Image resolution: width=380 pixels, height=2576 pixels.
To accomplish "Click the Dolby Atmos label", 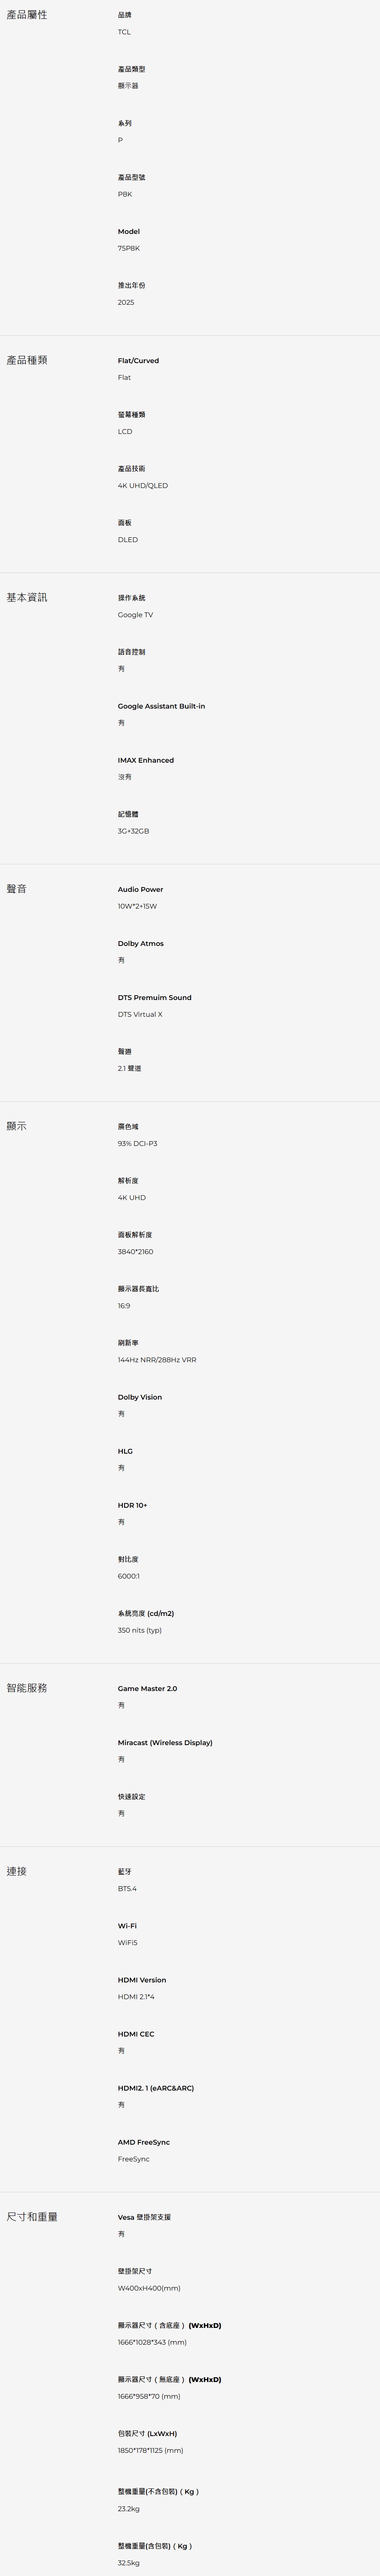I will 140,943.
